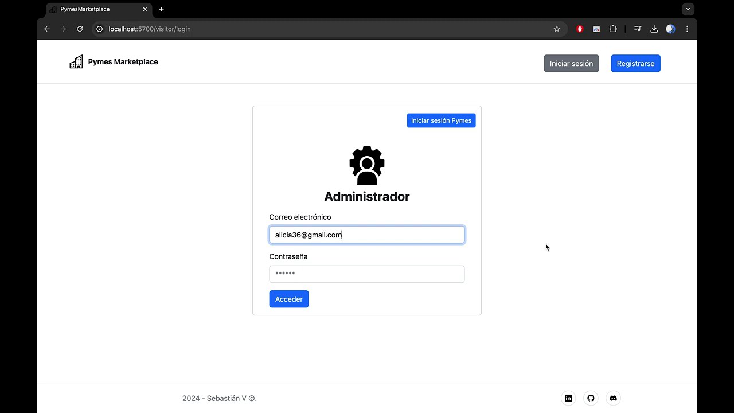Click the browser forward arrow

[x=64, y=29]
